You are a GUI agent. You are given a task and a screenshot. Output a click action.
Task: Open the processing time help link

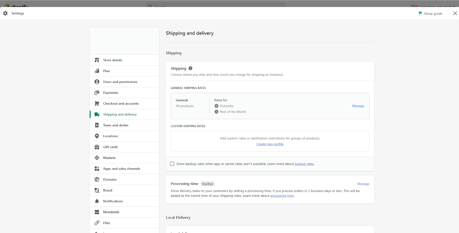coord(282,196)
